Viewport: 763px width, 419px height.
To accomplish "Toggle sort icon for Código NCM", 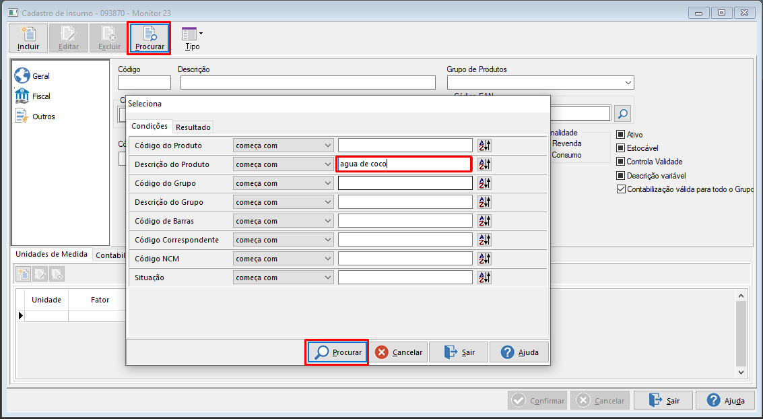I will pos(484,259).
